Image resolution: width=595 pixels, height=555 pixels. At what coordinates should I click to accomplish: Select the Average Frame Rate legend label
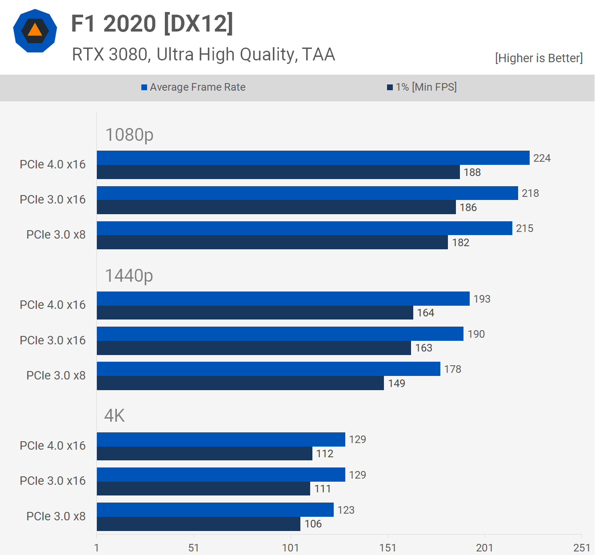click(197, 87)
